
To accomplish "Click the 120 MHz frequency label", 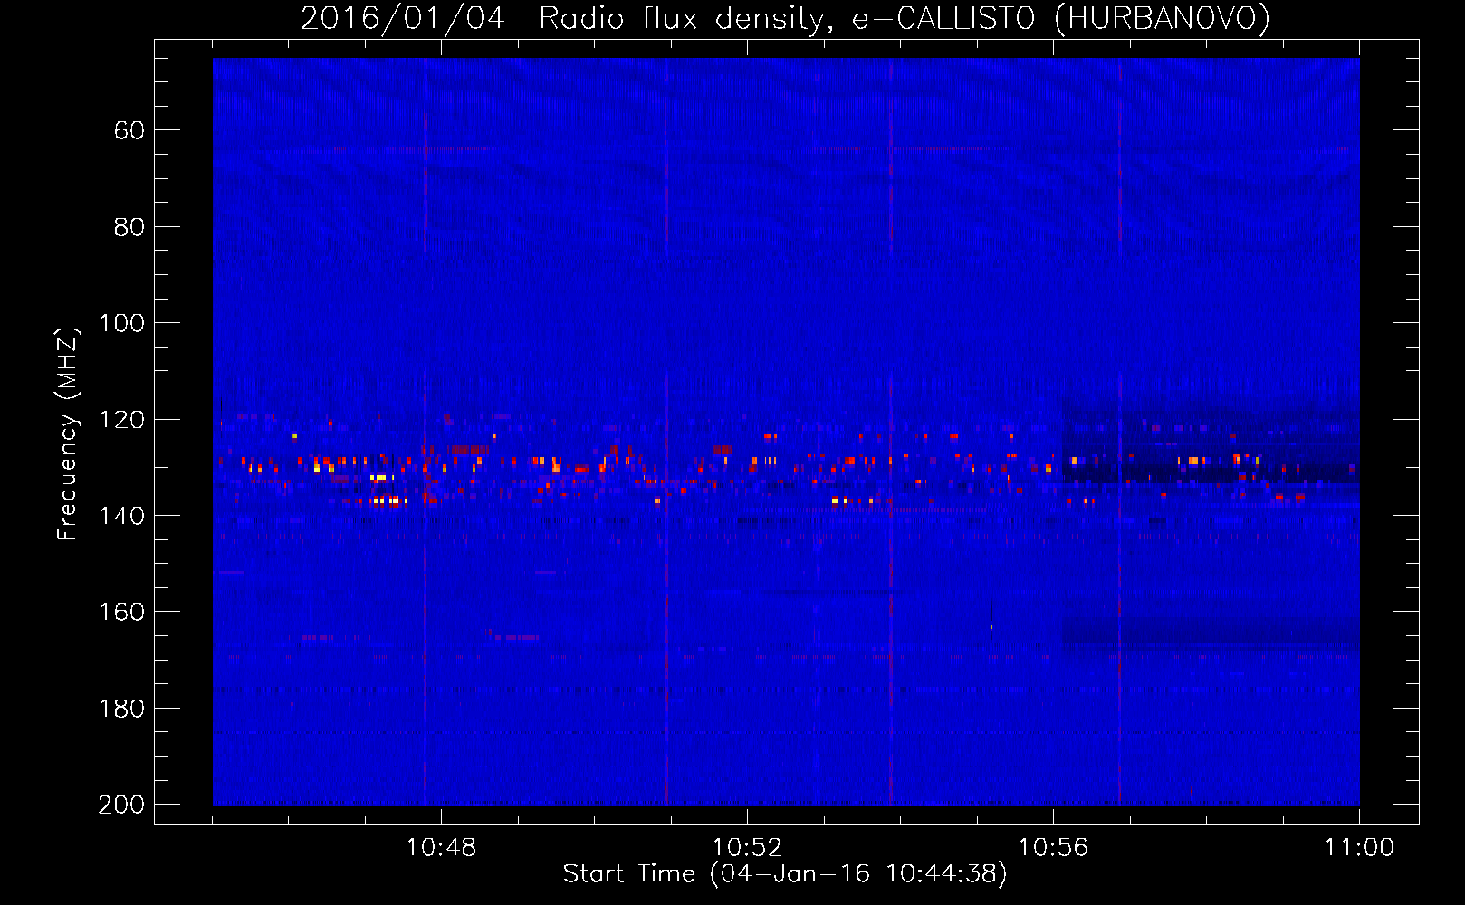I will [122, 420].
